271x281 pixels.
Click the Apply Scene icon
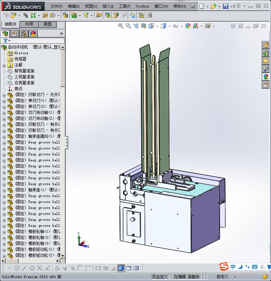coord(196,26)
